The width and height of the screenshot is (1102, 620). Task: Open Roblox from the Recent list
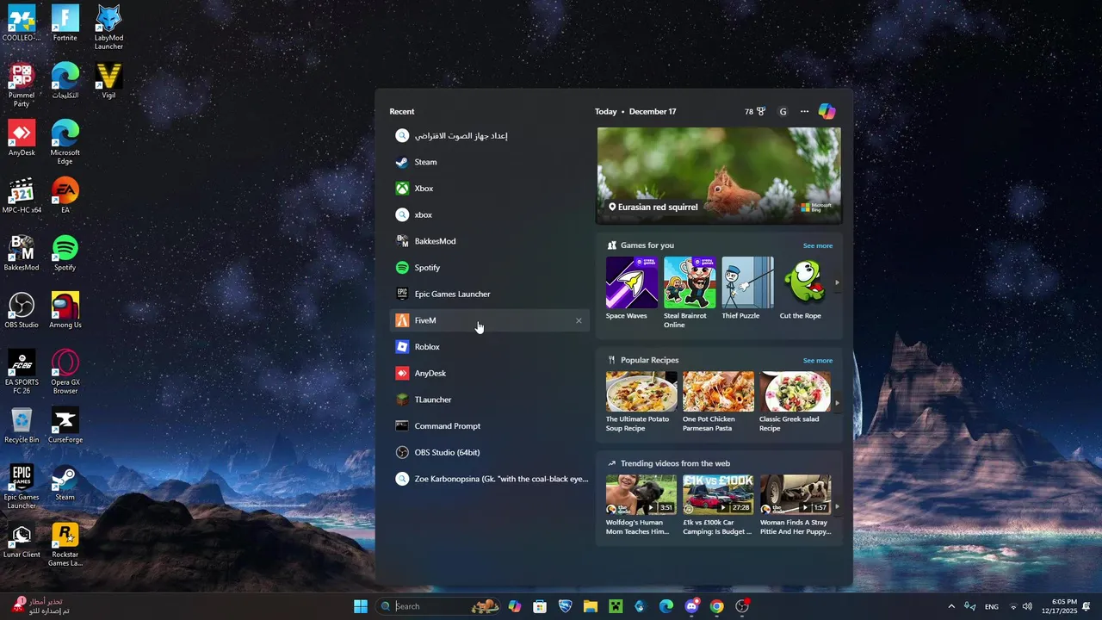tap(489, 347)
